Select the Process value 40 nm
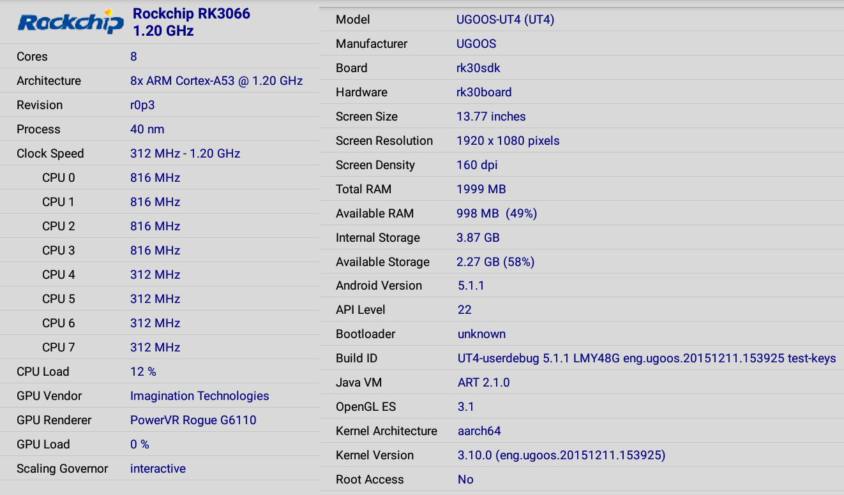The image size is (844, 495). pyautogui.click(x=147, y=129)
